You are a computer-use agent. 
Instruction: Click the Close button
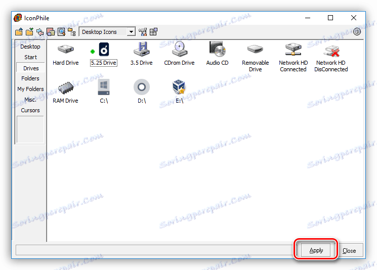pos(349,251)
